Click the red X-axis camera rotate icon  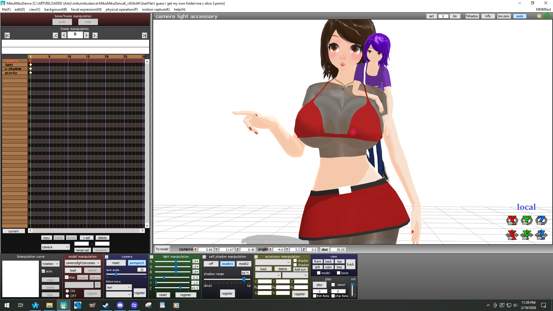click(512, 220)
